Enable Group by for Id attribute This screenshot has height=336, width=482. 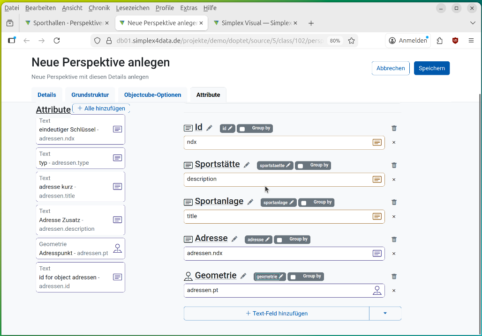242,129
